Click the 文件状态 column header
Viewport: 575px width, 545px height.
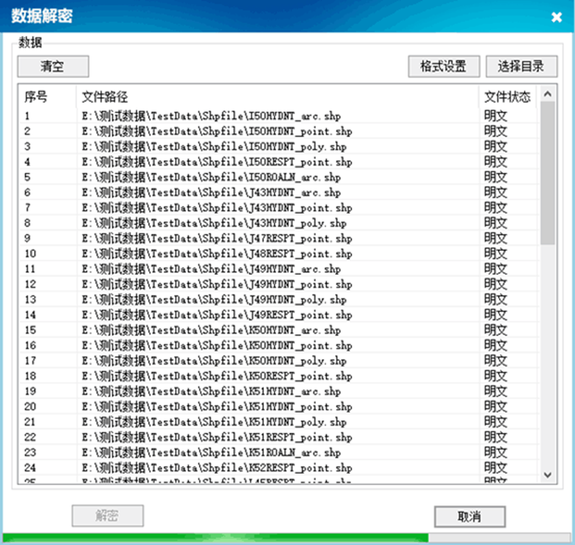[x=507, y=97]
